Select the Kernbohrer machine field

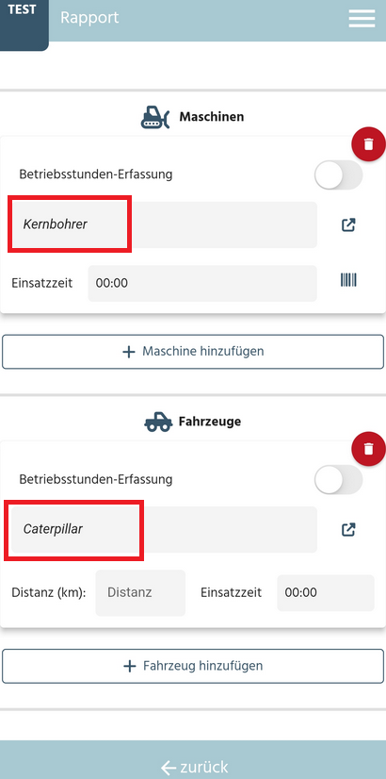[164, 224]
